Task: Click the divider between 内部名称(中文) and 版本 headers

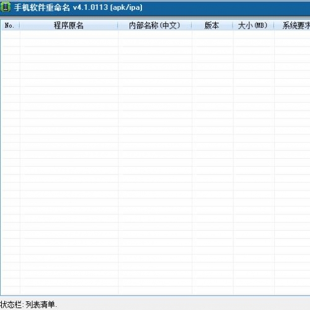Action: click(192, 25)
